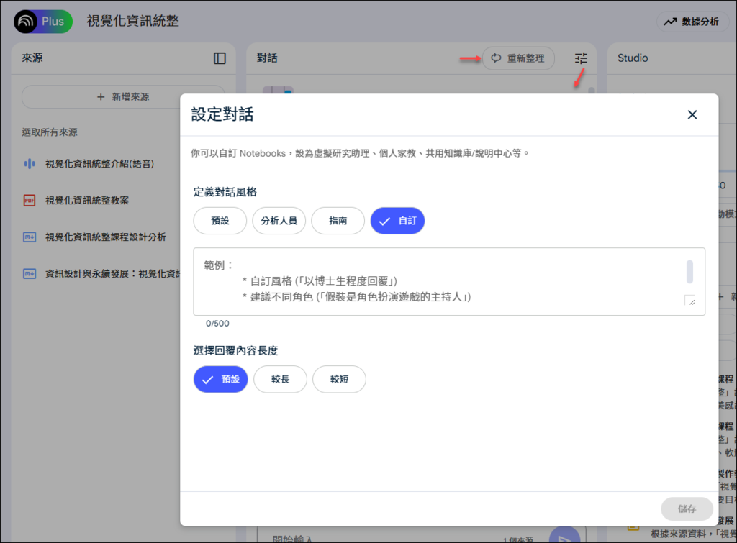Open the source 視覺化資訊統整介紹(語音)
Screen dimensions: 737x543
click(x=99, y=163)
